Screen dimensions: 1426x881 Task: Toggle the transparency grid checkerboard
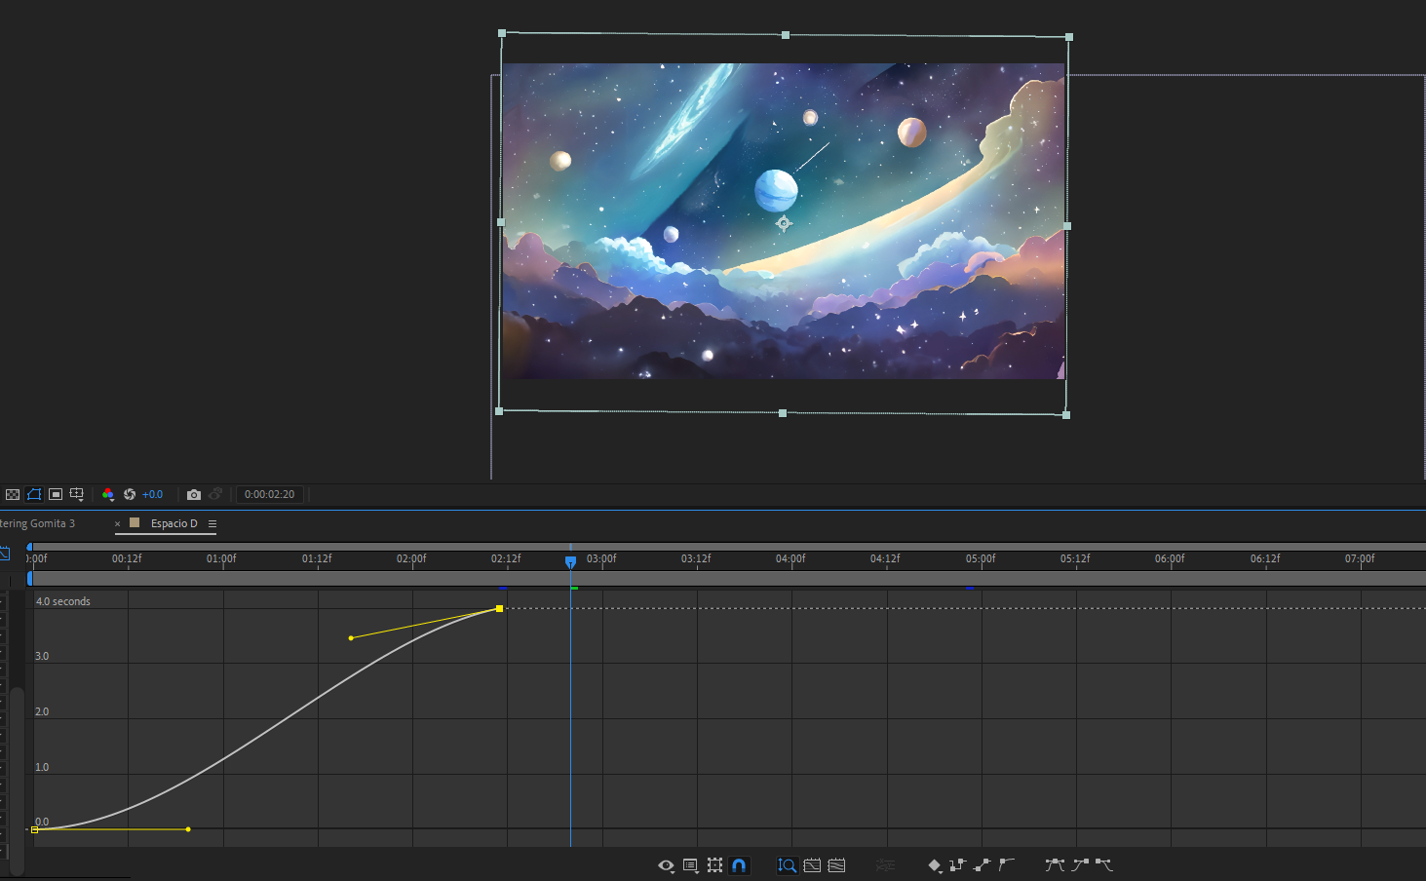coord(12,494)
